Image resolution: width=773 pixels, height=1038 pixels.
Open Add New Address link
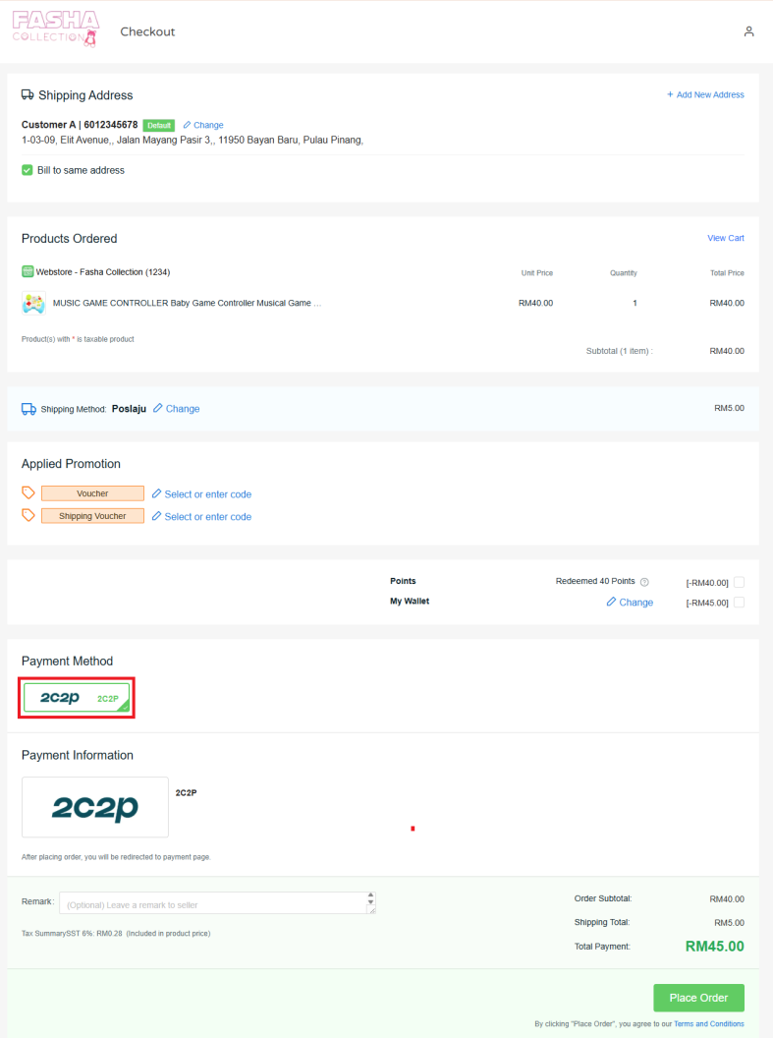click(705, 94)
